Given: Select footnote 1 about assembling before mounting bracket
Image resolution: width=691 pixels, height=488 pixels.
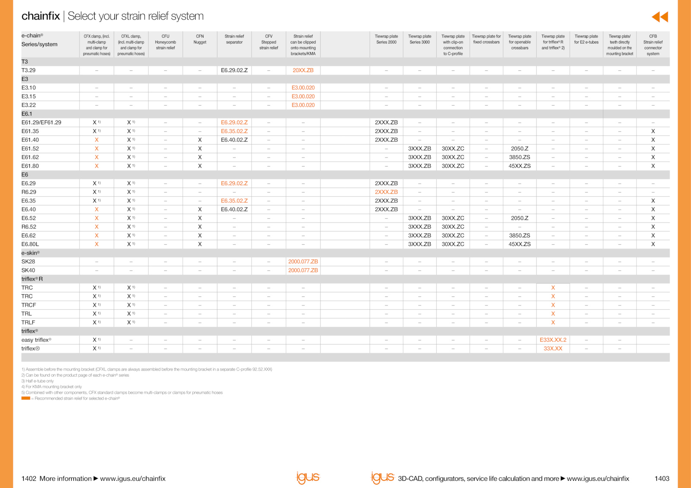Looking at the screenshot, I should pos(147,369).
